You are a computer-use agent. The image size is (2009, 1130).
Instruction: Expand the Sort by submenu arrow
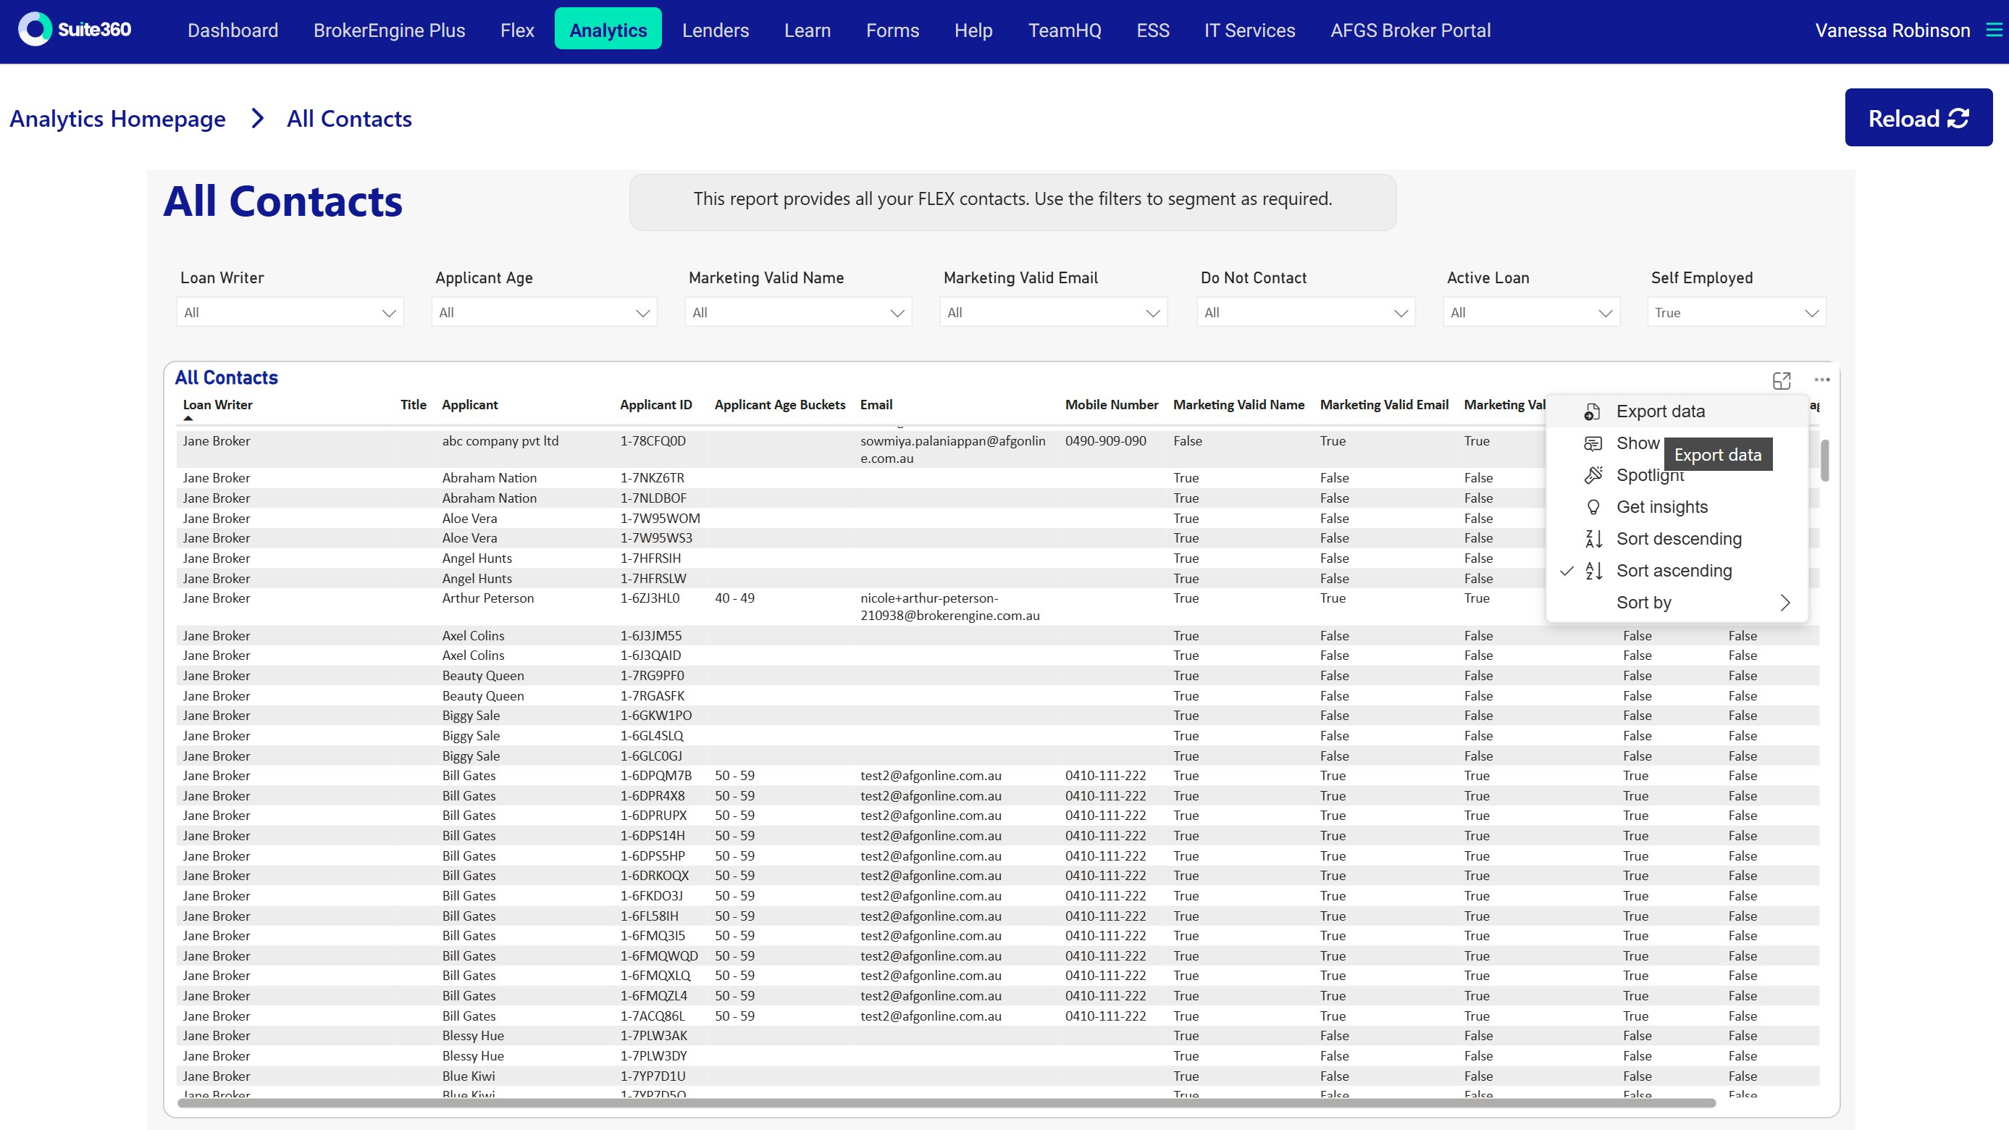point(1784,603)
